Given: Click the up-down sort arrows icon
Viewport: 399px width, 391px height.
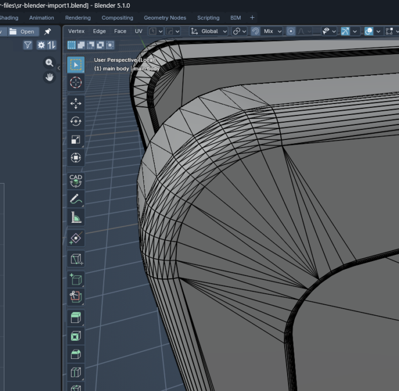Looking at the screenshot, I should pos(51,45).
